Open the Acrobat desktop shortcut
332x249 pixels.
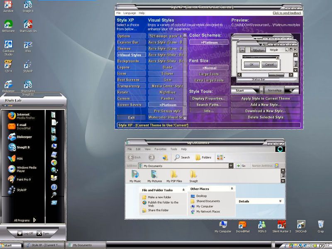coord(8,6)
